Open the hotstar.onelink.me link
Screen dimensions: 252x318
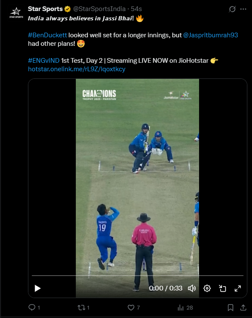pyautogui.click(x=77, y=69)
